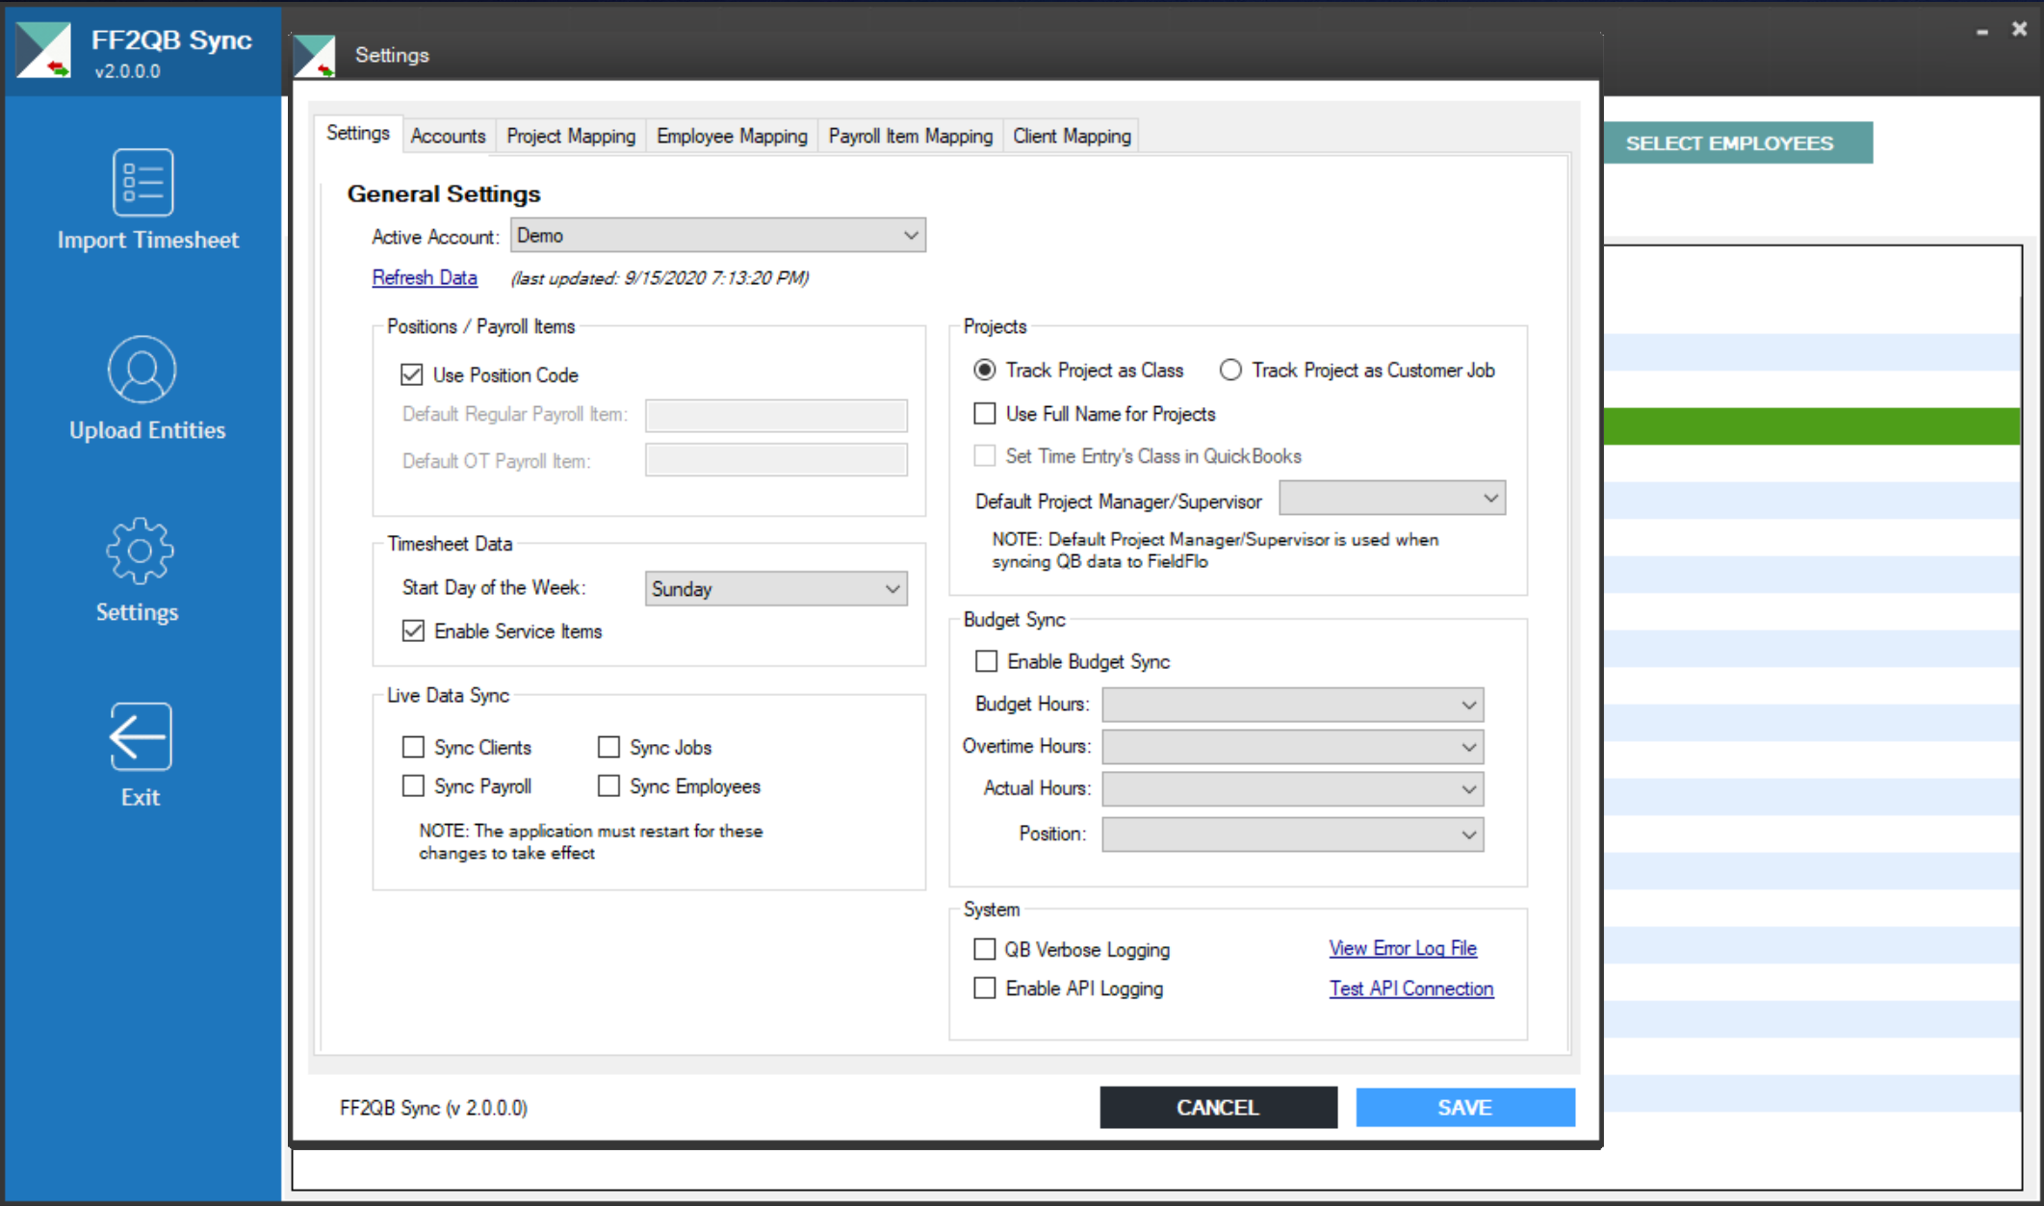2044x1206 pixels.
Task: Enable QB Verbose Logging checkbox
Action: coord(984,949)
